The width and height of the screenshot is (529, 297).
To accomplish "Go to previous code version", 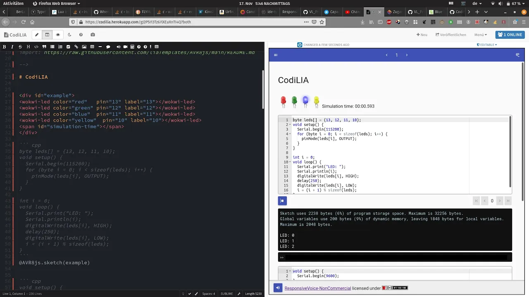I will point(484,201).
